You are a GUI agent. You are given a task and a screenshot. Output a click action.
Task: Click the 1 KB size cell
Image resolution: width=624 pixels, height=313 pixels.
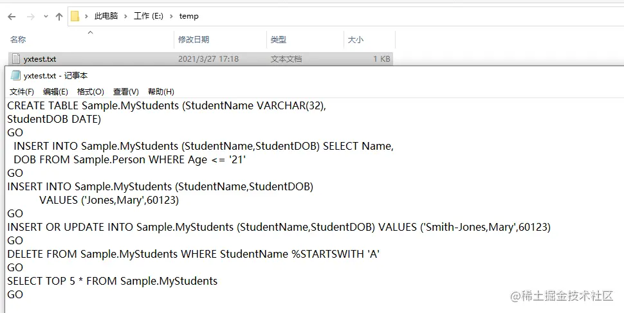pyautogui.click(x=381, y=59)
